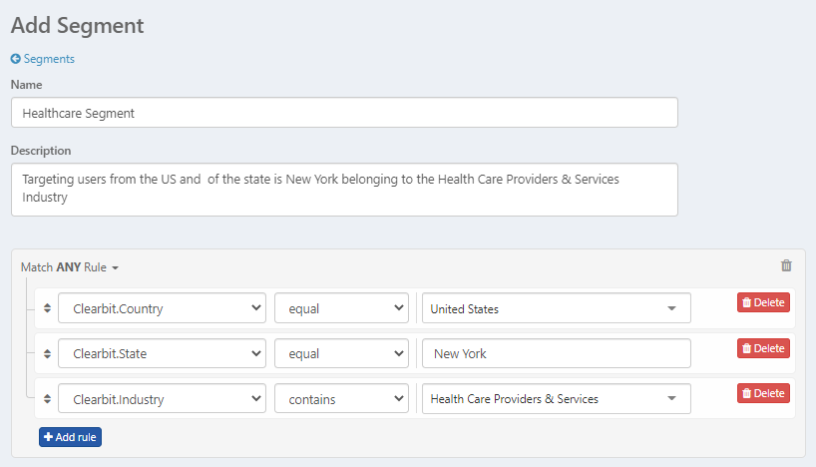816x467 pixels.
Task: Change the 'contains' operator dropdown
Action: 341,399
